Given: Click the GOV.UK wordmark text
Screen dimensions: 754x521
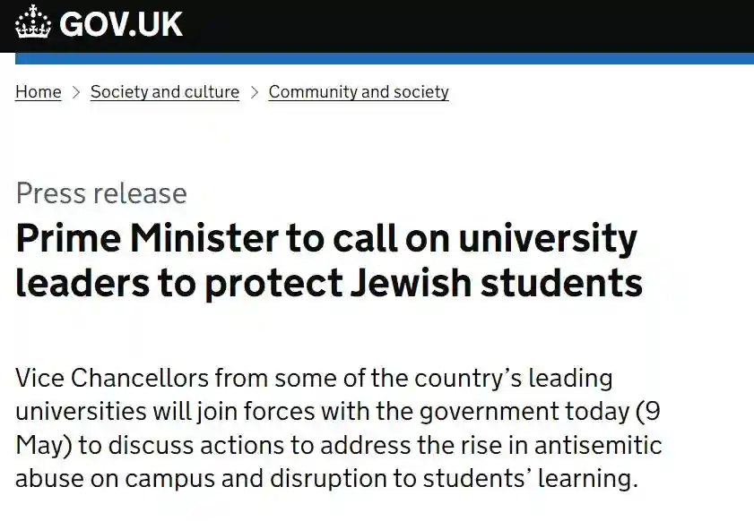Looking at the screenshot, I should pyautogui.click(x=121, y=24).
